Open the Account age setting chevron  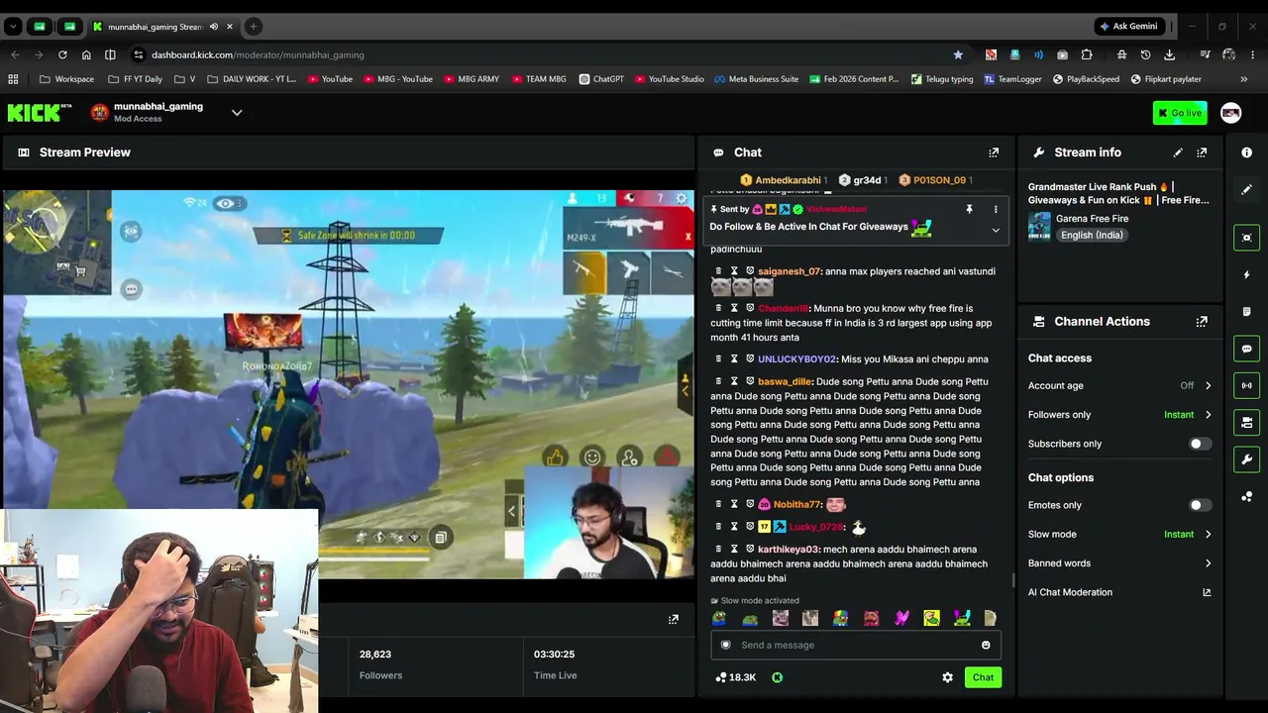click(1208, 386)
